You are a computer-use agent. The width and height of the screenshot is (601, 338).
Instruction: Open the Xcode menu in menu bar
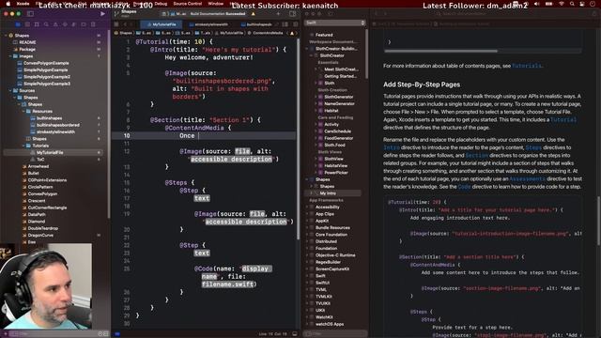click(x=23, y=4)
